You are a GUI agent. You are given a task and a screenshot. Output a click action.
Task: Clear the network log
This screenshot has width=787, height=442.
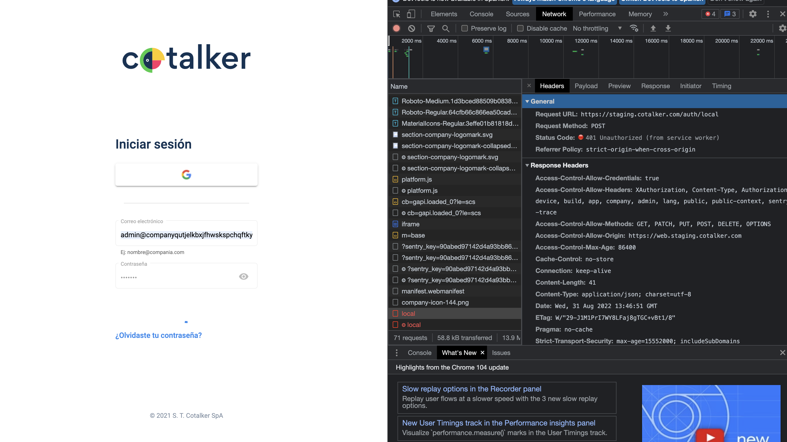point(412,28)
